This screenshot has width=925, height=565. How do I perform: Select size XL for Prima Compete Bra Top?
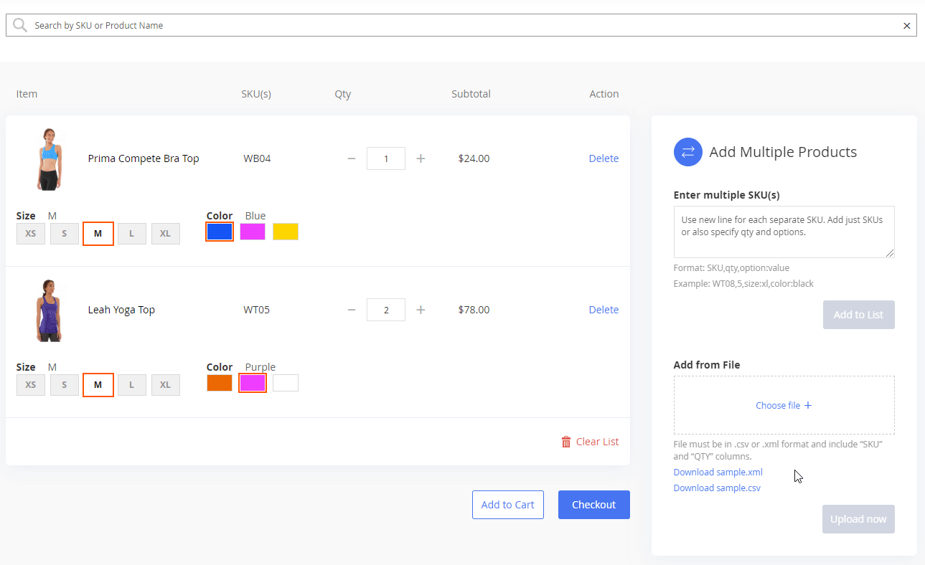(165, 234)
